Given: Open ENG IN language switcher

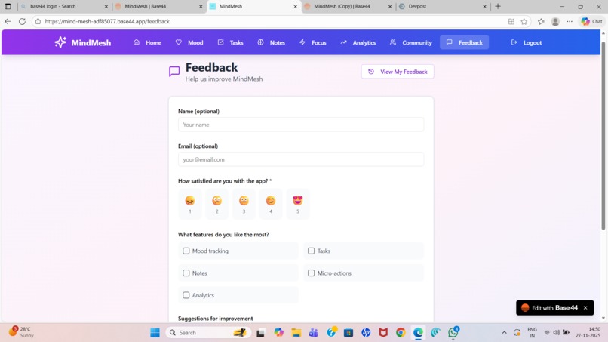Looking at the screenshot, I should click(532, 332).
